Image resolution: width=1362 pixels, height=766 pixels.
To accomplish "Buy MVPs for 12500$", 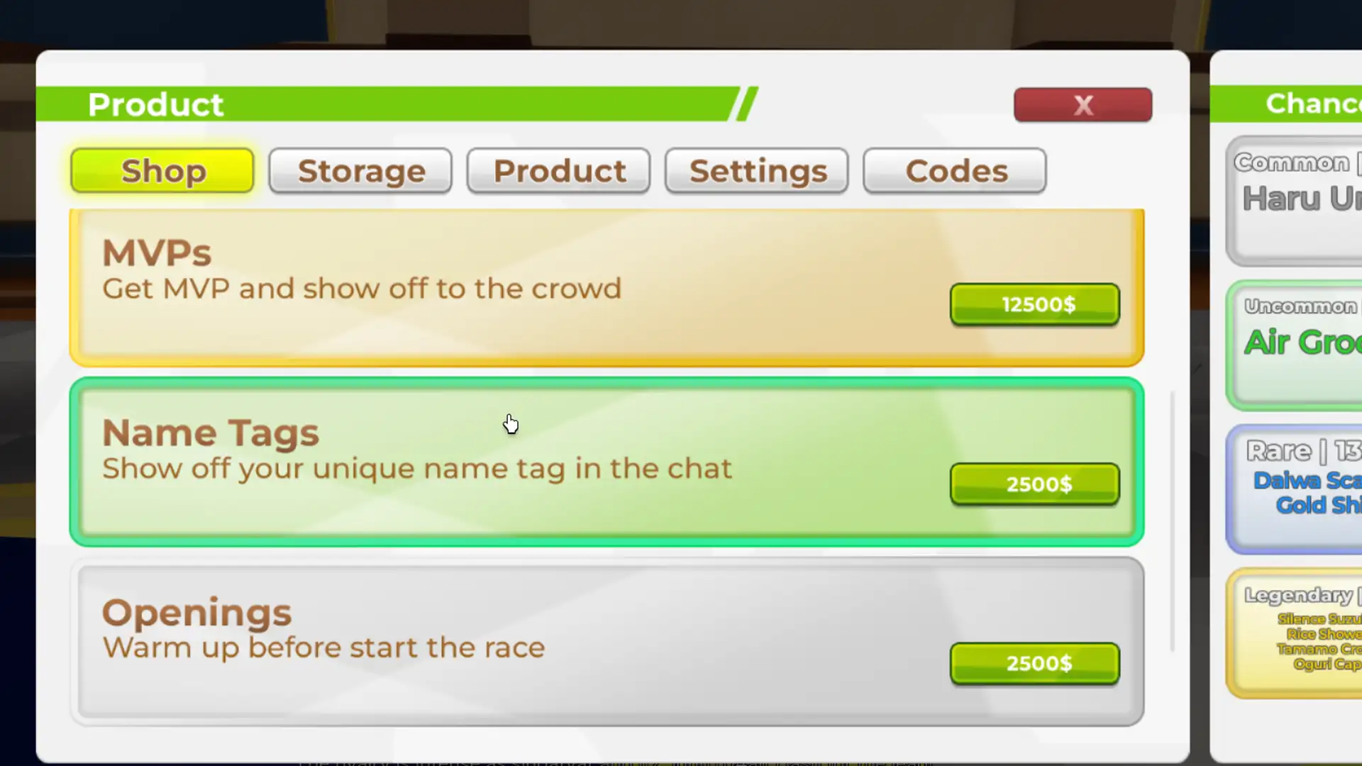I will pos(1035,304).
